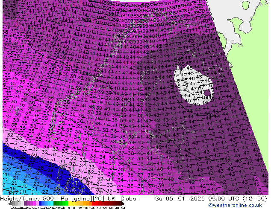Viewport: 271px width, 209px height.
Task: Click the '0' label on the color scale
Action: tap(69, 208)
